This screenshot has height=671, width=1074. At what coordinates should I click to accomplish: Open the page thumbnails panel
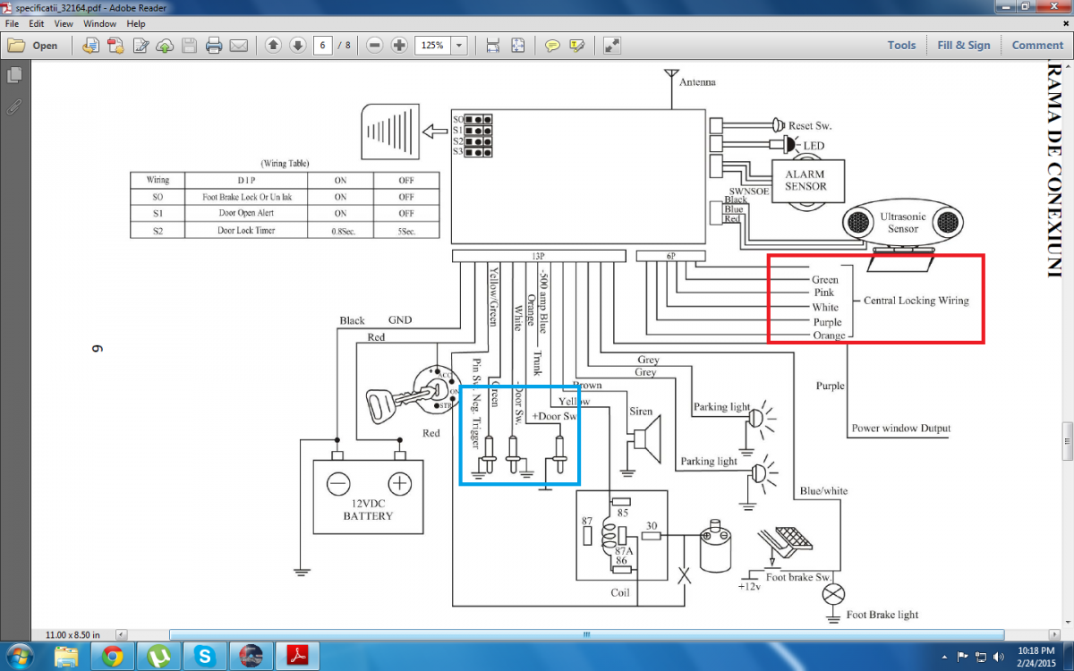tap(14, 75)
